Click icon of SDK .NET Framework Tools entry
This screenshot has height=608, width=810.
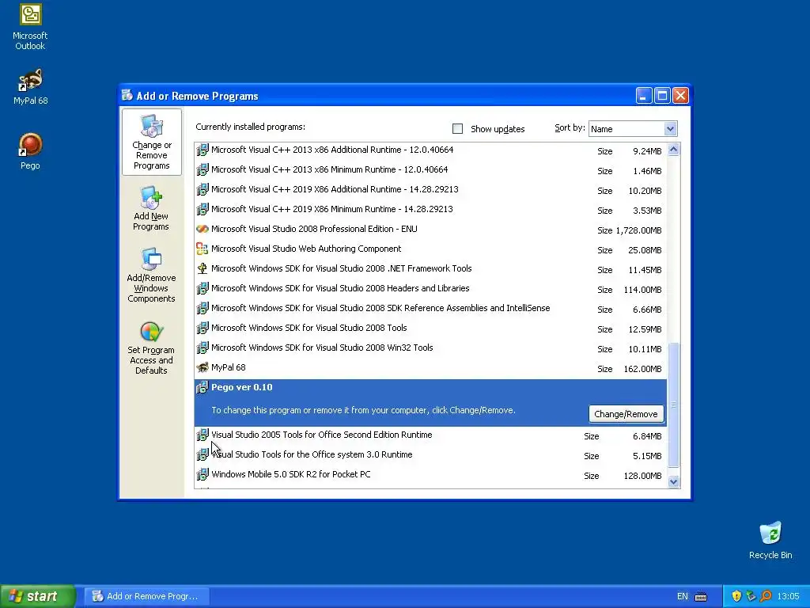click(x=202, y=269)
